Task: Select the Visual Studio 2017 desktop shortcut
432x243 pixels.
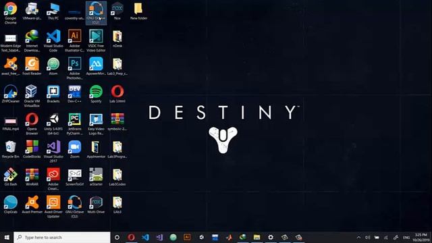Action: tap(53, 151)
